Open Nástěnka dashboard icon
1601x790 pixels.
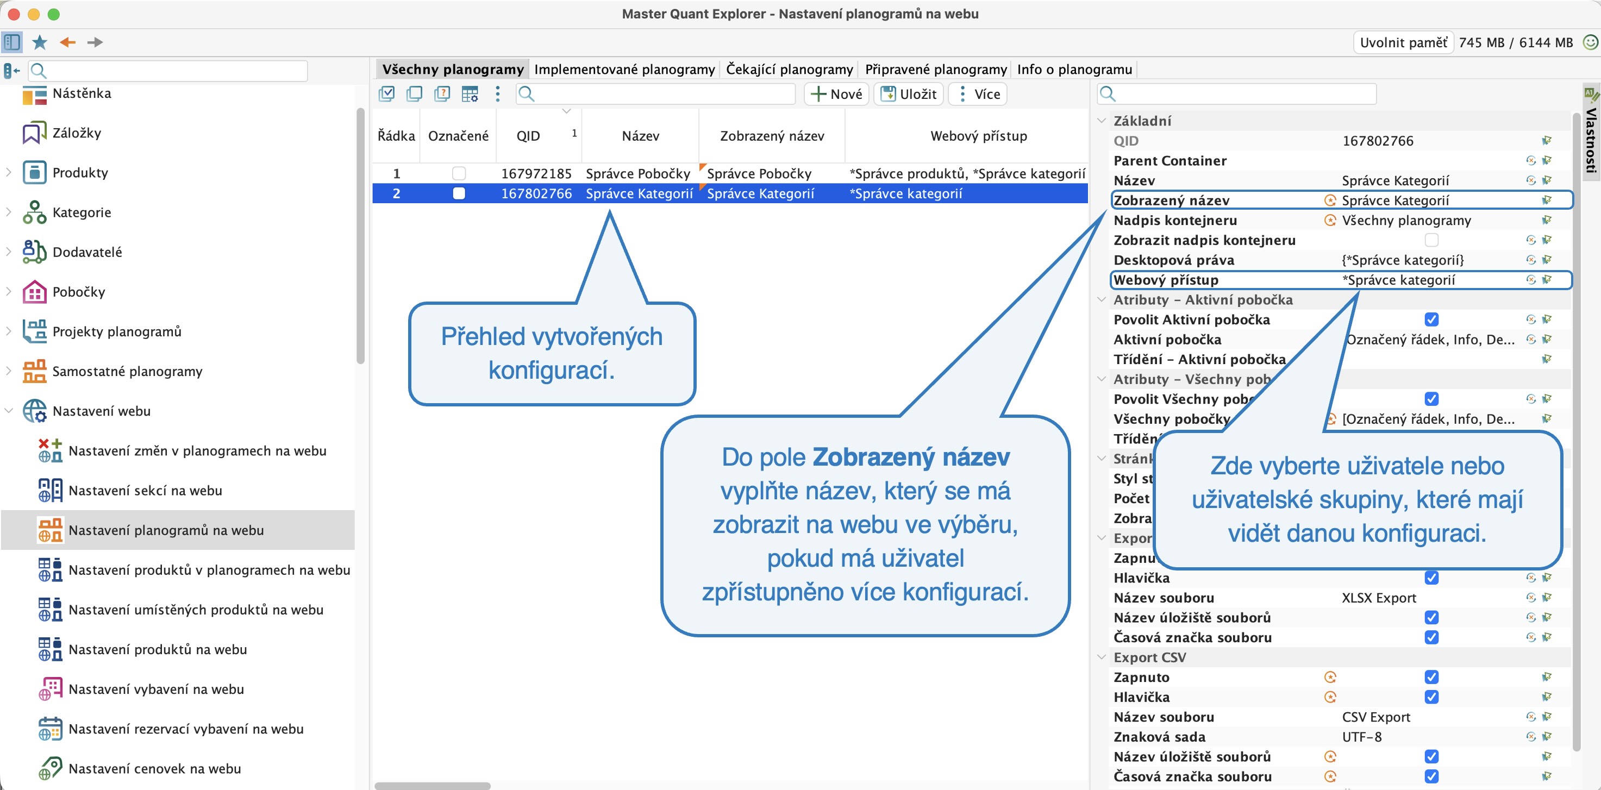(x=34, y=95)
